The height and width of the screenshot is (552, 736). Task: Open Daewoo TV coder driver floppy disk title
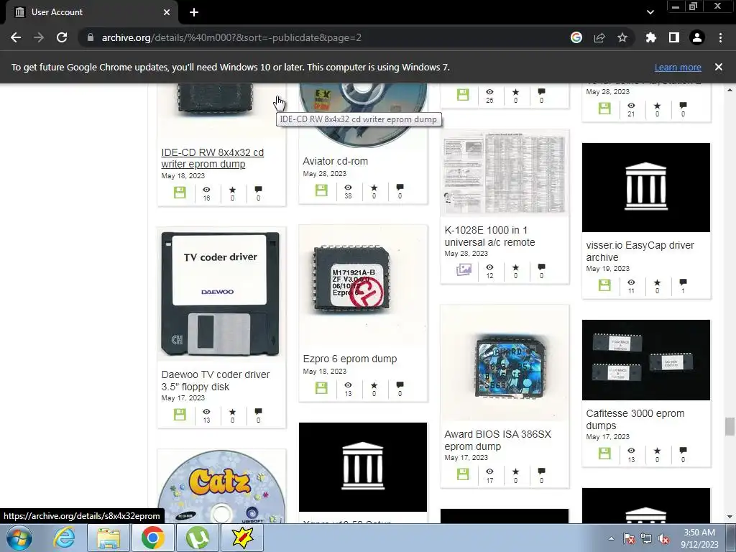(216, 381)
